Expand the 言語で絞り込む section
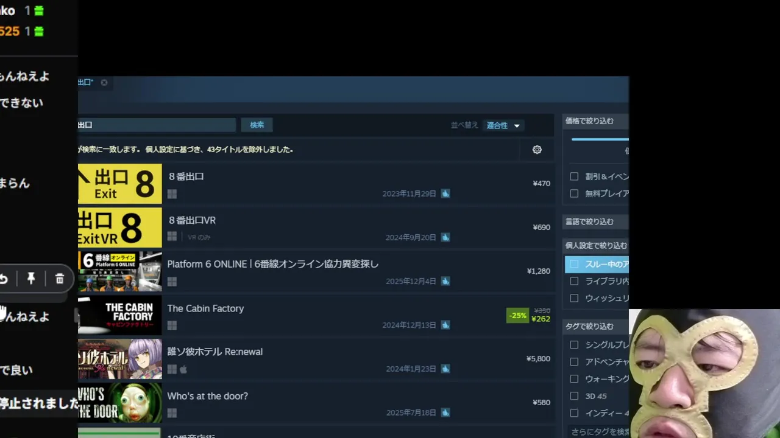 [595, 221]
